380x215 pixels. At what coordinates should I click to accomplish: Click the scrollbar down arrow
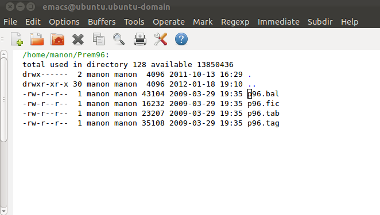(x=3, y=211)
